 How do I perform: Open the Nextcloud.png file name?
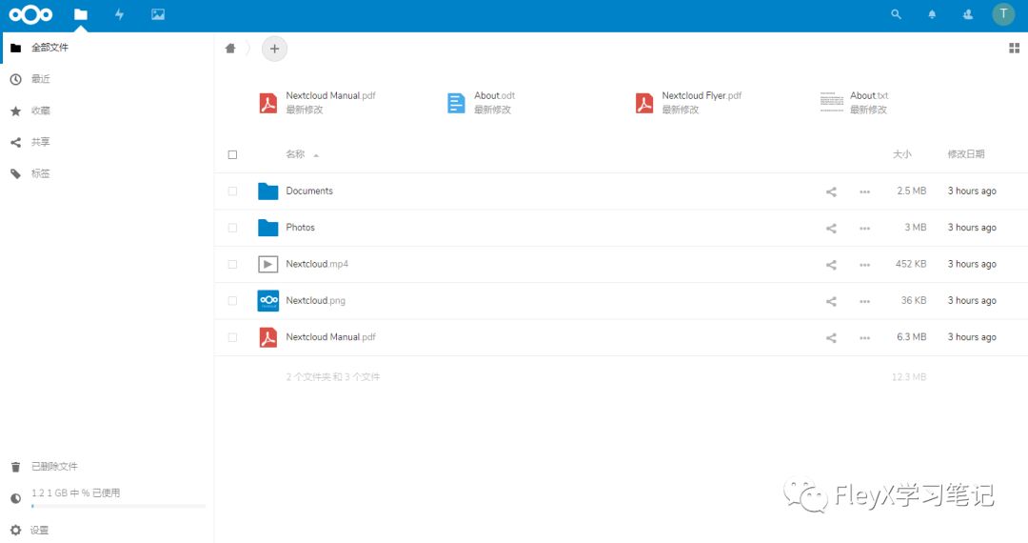click(x=315, y=301)
